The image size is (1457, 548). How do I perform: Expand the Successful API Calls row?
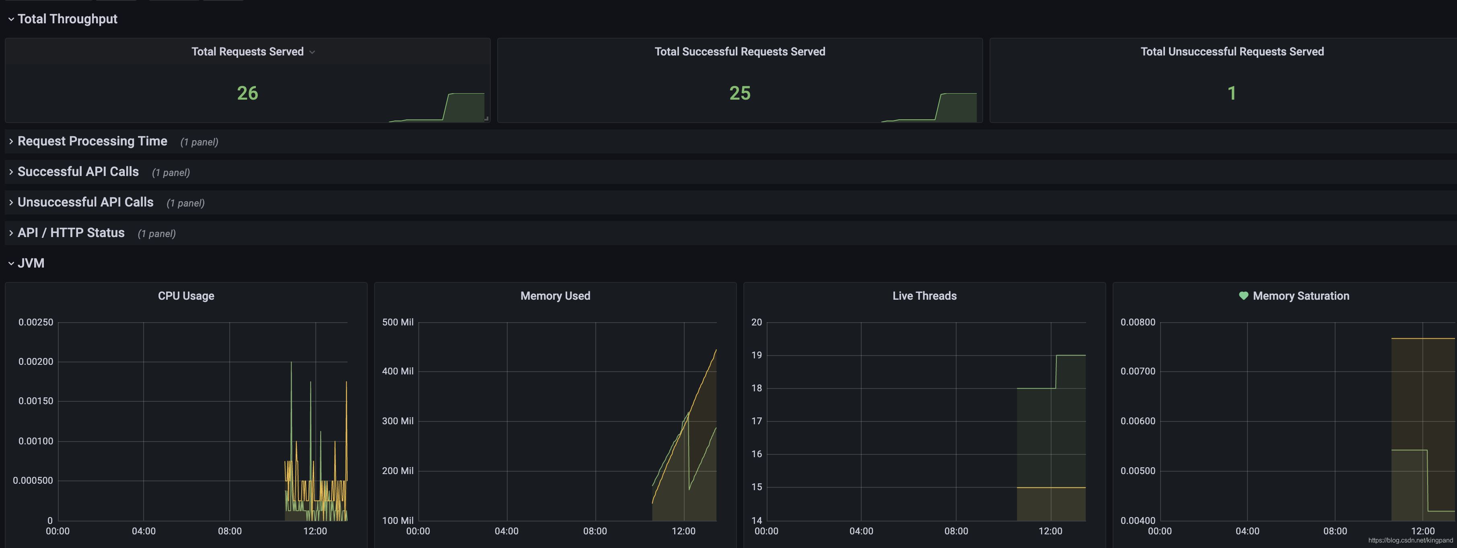click(x=78, y=172)
